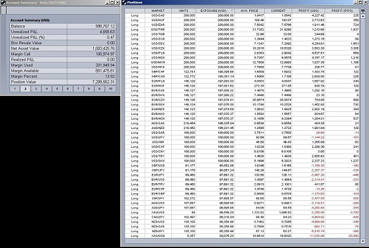Click the Balance value 998,767.12
The height and width of the screenshot is (248, 369).
pyautogui.click(x=105, y=27)
